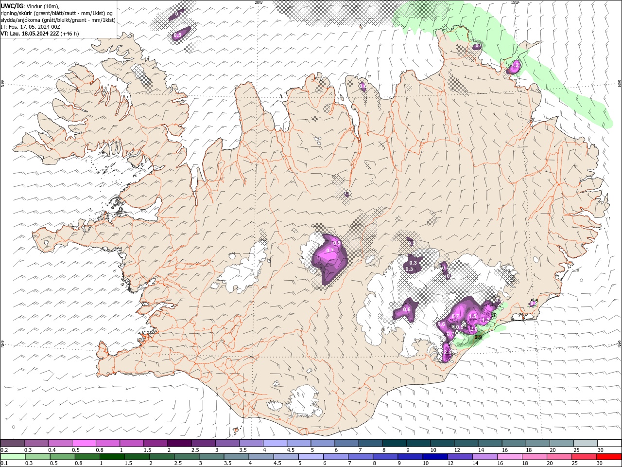This screenshot has height=467, width=622.
Task: Click the 'IT: Fös. 17. 05. 2024 00Z' line
Action: [x=30, y=27]
